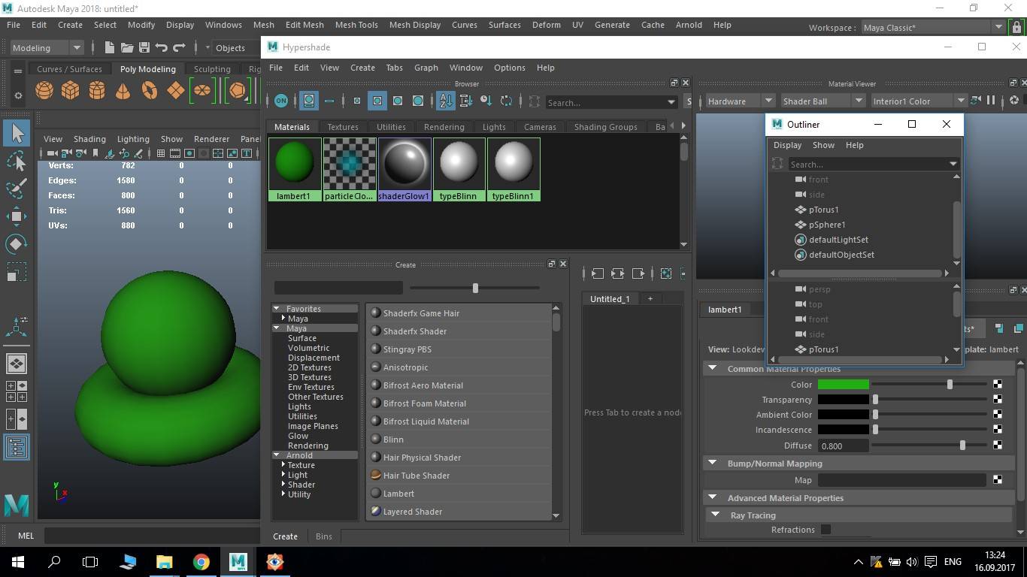Adjust the Create panel icon size slider
The width and height of the screenshot is (1027, 577).
[475, 288]
